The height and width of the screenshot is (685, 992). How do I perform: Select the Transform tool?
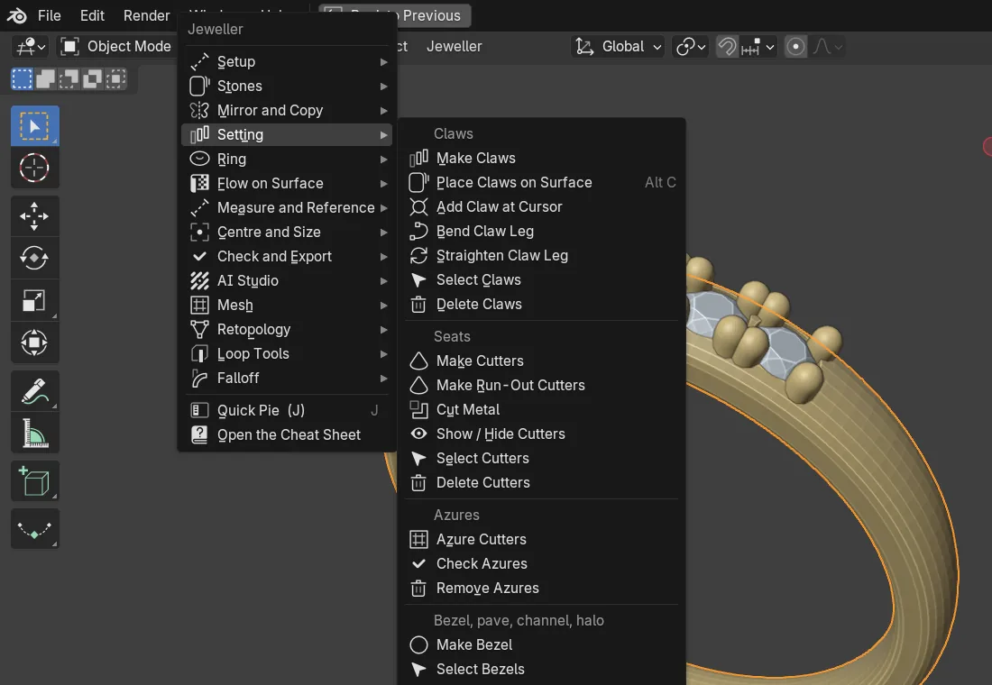[35, 342]
